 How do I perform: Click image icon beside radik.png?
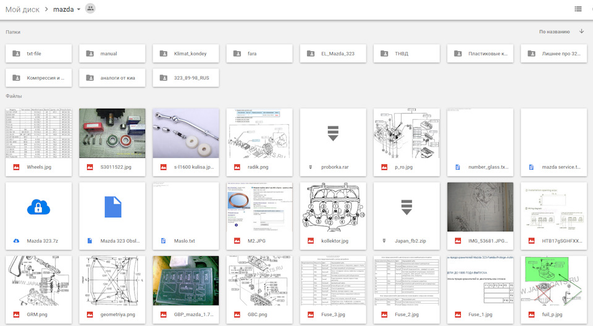pos(237,167)
